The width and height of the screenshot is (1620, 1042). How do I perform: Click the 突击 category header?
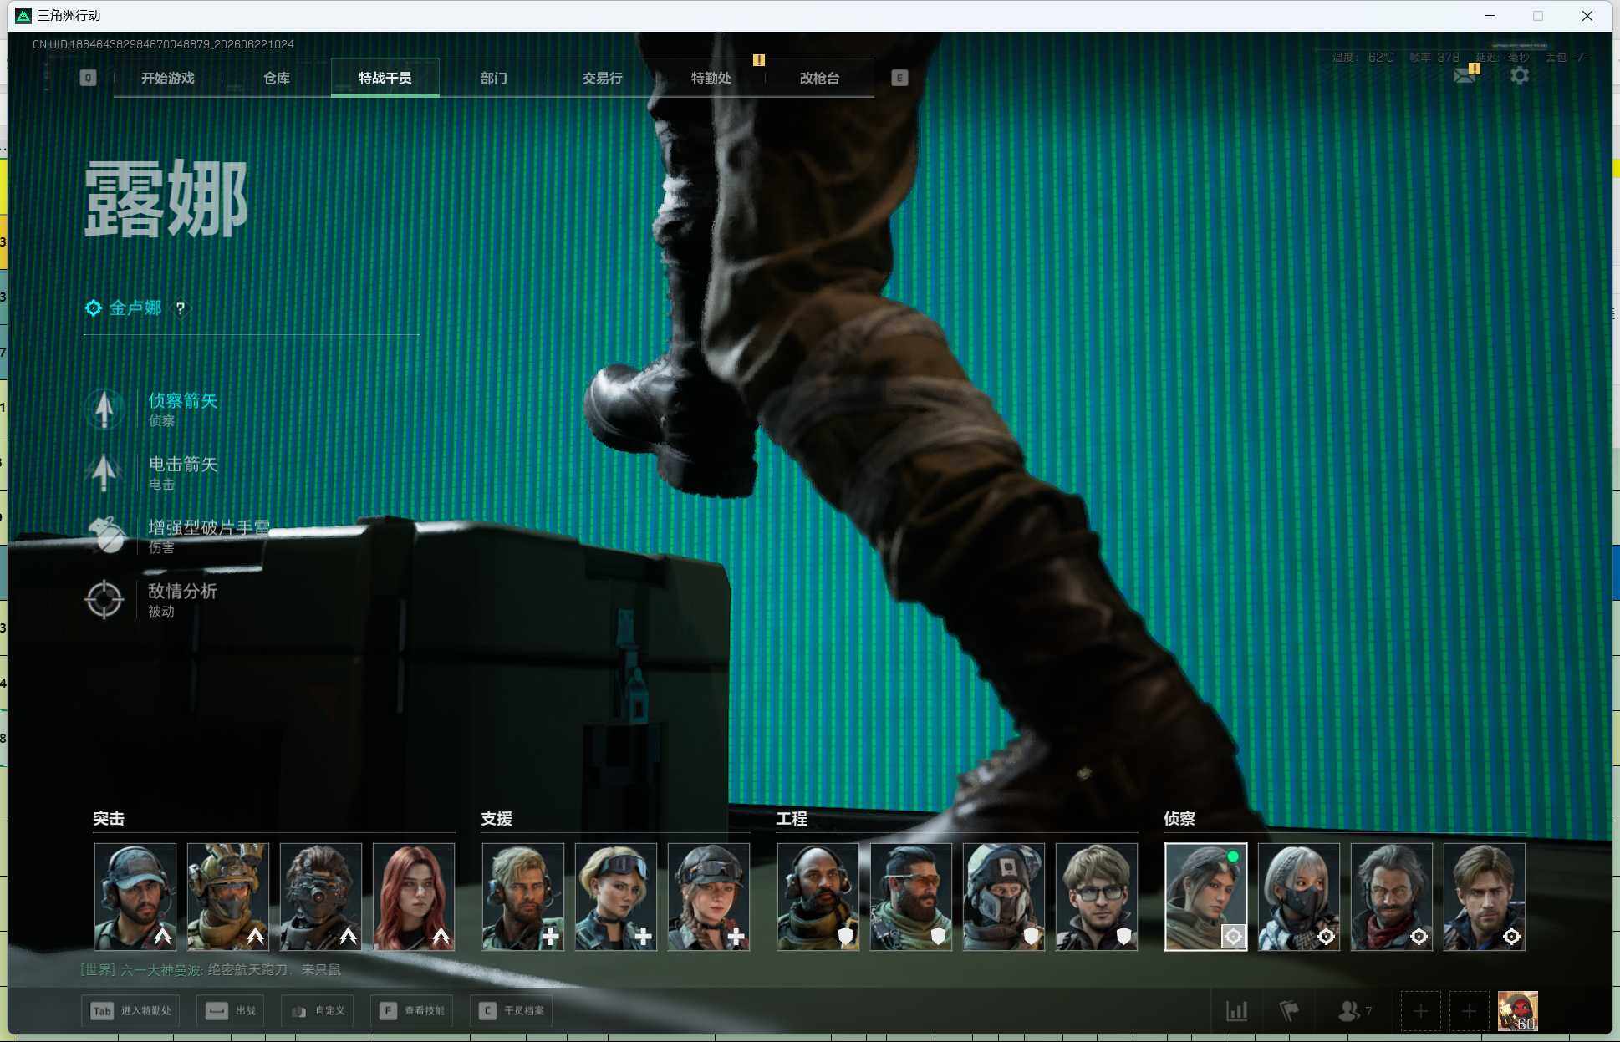pos(109,819)
